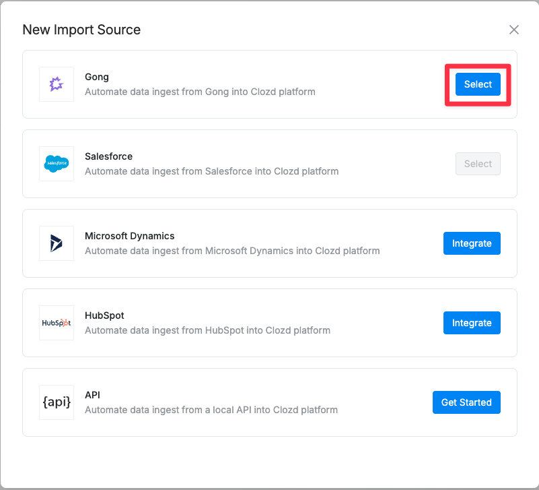Click the Microsoft Dynamics title text
The image size is (539, 490).
(129, 236)
